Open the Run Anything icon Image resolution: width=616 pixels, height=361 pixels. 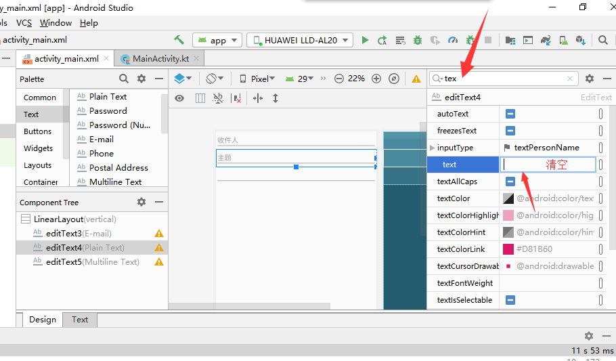coord(527,40)
